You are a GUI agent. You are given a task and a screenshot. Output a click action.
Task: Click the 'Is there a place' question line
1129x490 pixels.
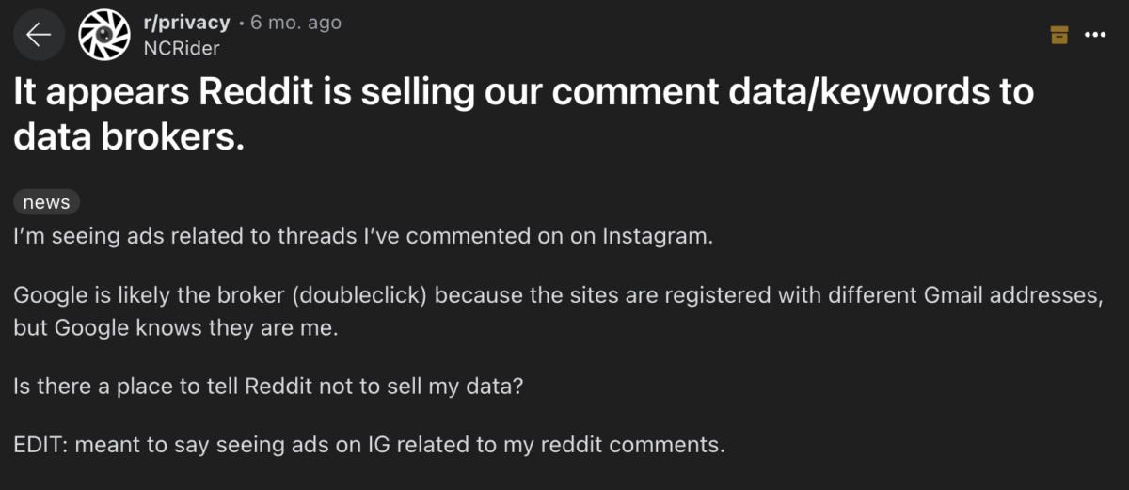267,386
